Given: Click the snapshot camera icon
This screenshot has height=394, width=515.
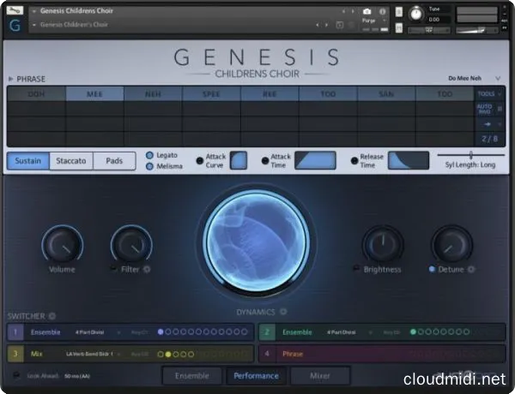Looking at the screenshot, I should pyautogui.click(x=367, y=11).
